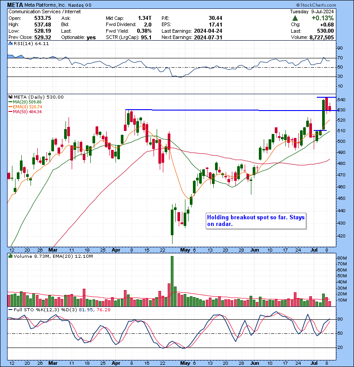Viewport: 354px width, 367px height.
Task: Click the Last price 530.00 in the header
Action: tap(326, 31)
